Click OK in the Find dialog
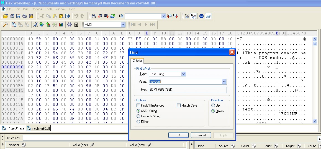321x149 pixels. pos(178,135)
